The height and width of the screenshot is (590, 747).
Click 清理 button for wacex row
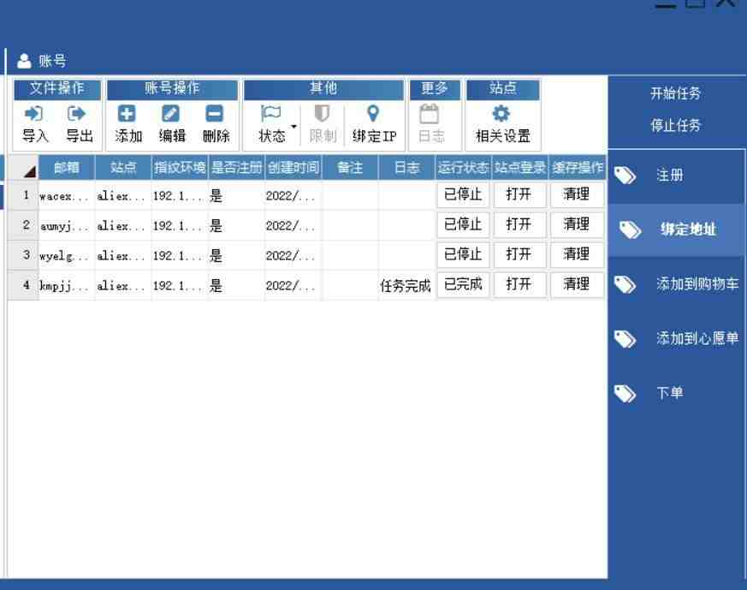(577, 194)
